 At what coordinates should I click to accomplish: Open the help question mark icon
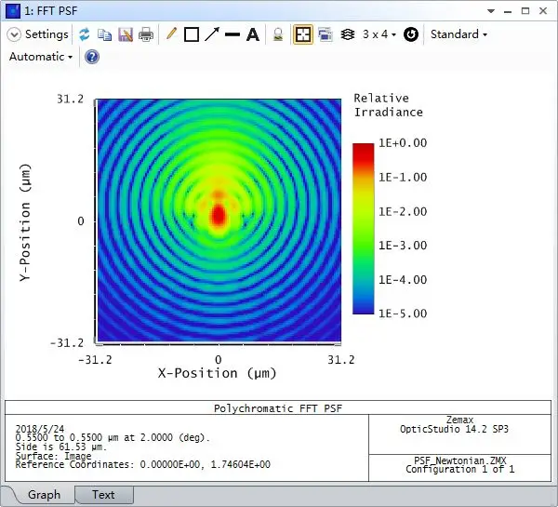pyautogui.click(x=92, y=57)
